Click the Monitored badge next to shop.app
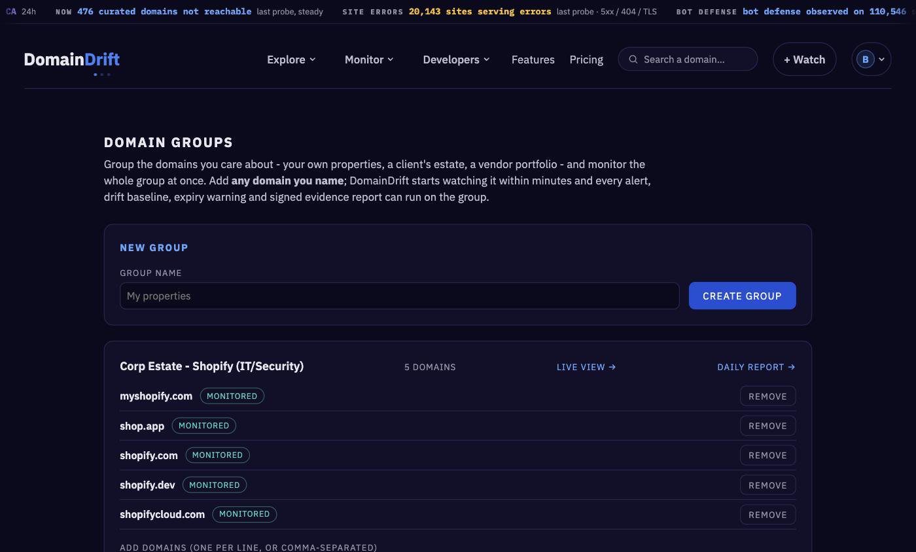Image resolution: width=916 pixels, height=552 pixels. pyautogui.click(x=203, y=426)
